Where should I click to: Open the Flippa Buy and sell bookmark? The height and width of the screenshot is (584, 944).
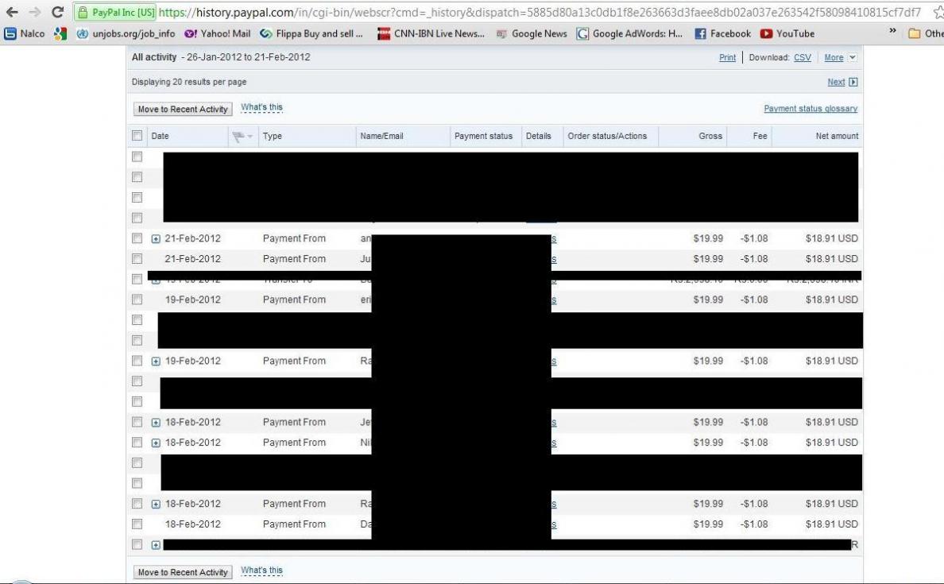[311, 33]
